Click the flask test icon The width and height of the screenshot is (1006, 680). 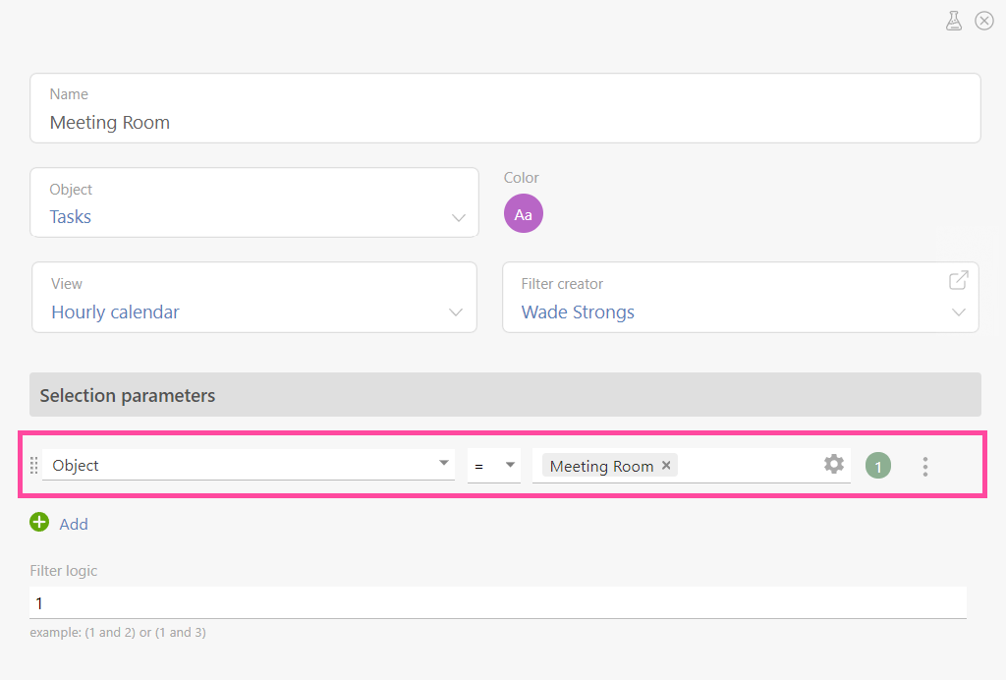953,22
